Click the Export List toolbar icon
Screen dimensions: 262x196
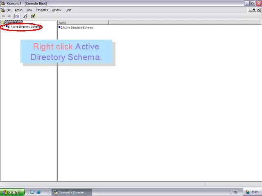pos(25,16)
